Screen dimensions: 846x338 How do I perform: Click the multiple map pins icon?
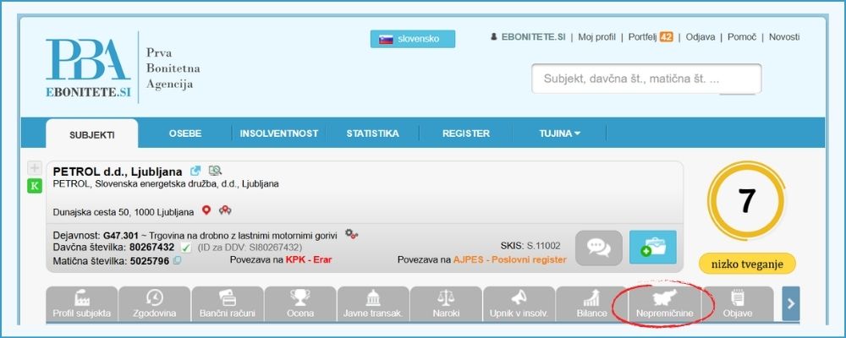[x=225, y=210]
